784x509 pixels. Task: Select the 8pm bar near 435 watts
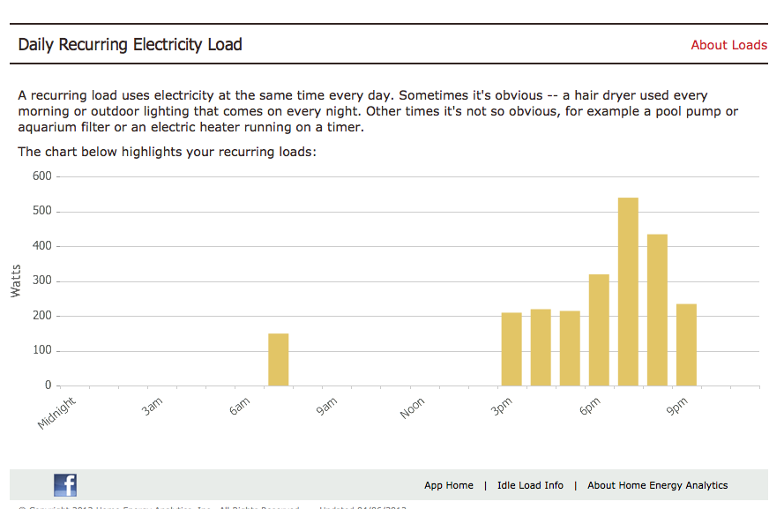click(658, 310)
